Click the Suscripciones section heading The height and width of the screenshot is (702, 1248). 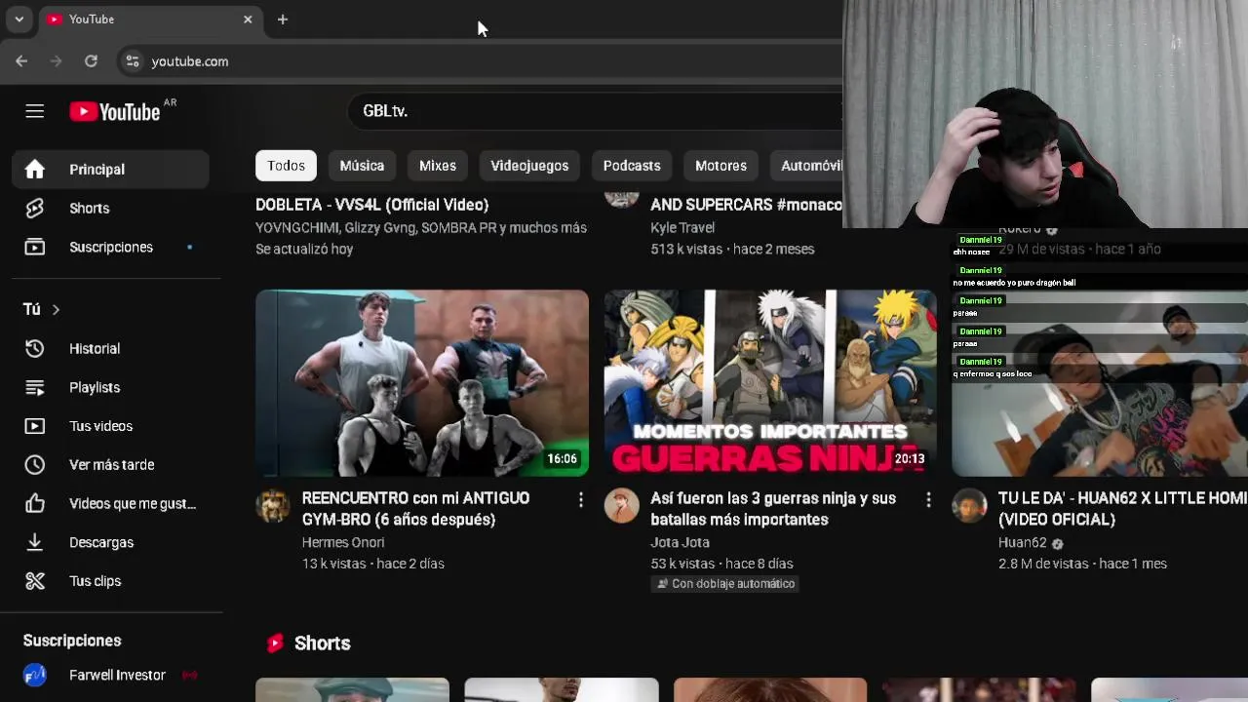72,641
